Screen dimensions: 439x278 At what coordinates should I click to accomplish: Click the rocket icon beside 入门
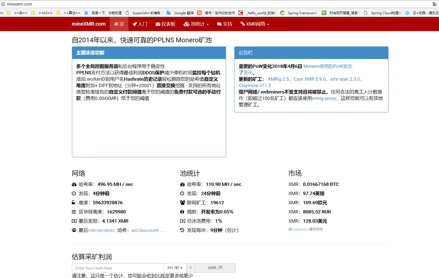coord(135,24)
